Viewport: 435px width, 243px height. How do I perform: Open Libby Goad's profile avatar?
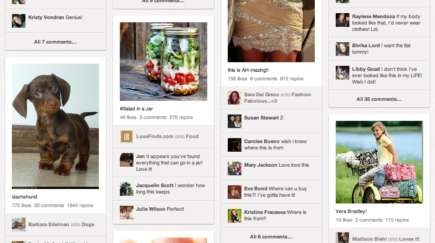point(343,73)
